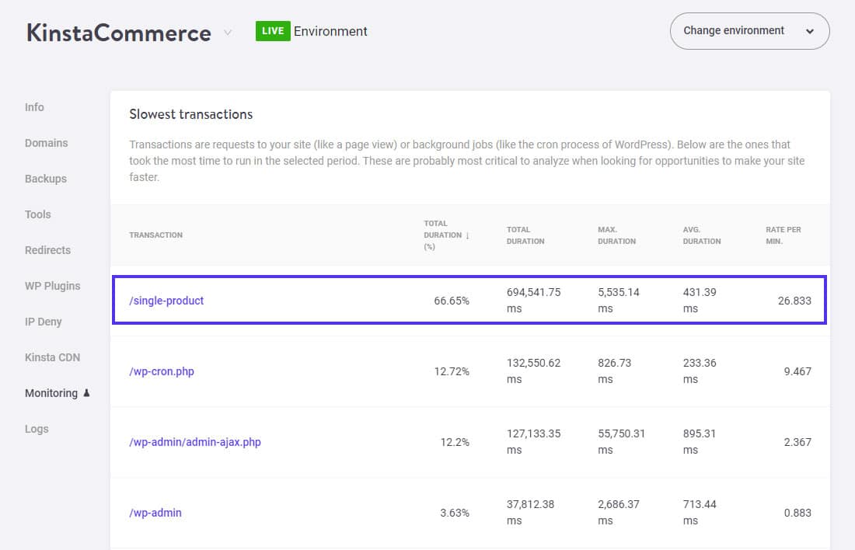Open the Tools section

38,214
